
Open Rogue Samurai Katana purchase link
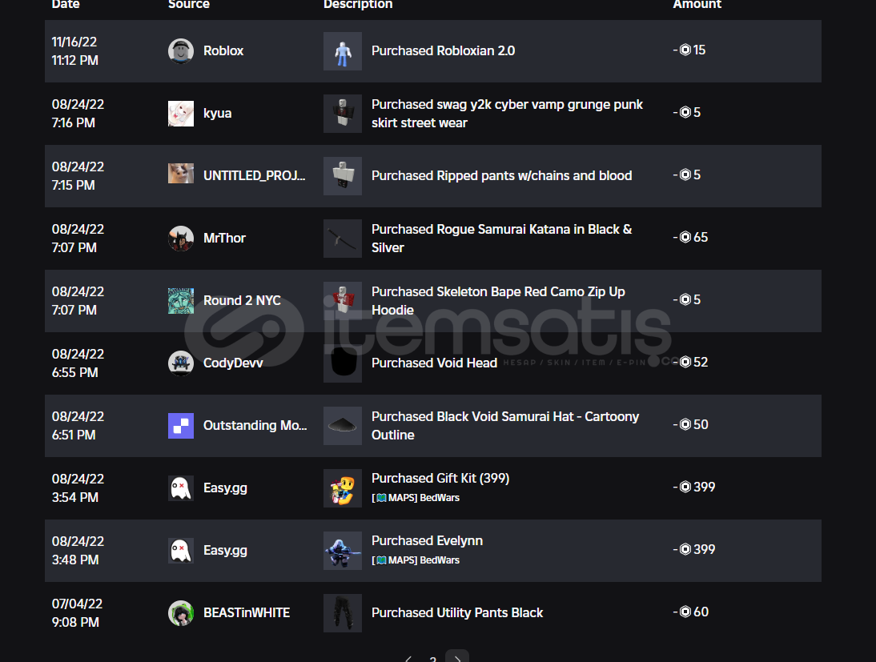click(502, 239)
